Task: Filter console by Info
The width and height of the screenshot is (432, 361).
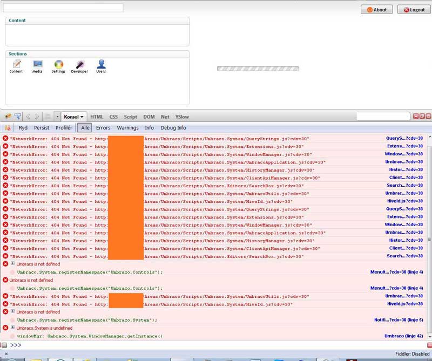Action: [150, 128]
